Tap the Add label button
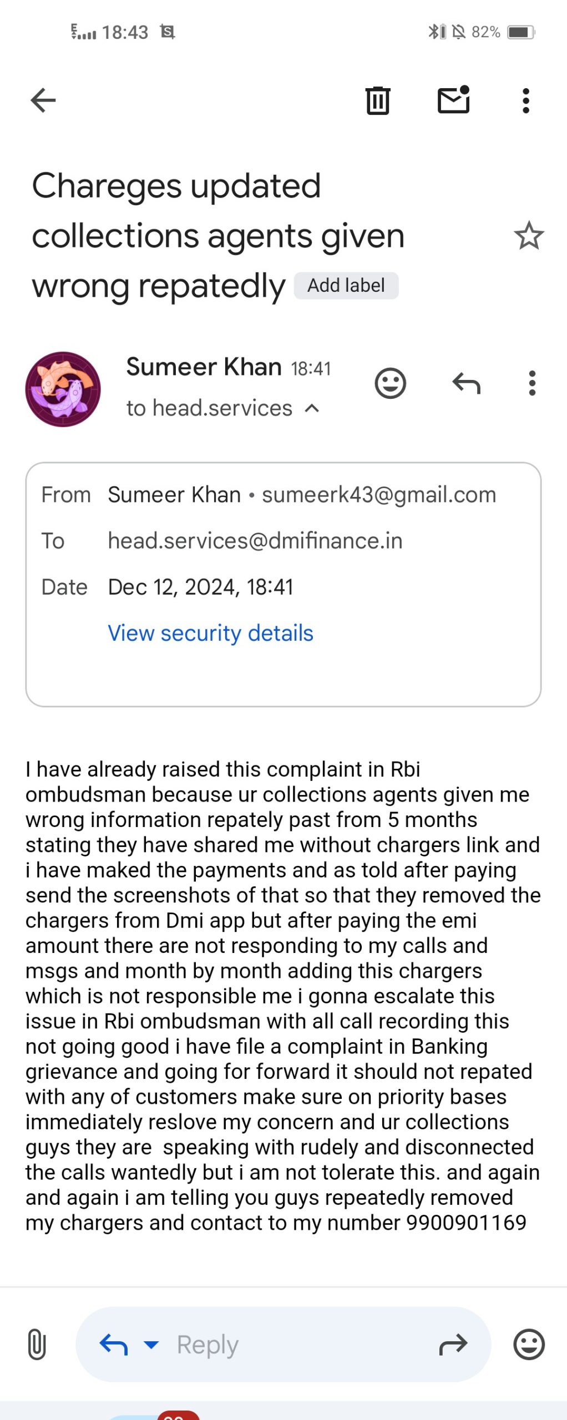Viewport: 567px width, 1420px height. pyautogui.click(x=346, y=286)
